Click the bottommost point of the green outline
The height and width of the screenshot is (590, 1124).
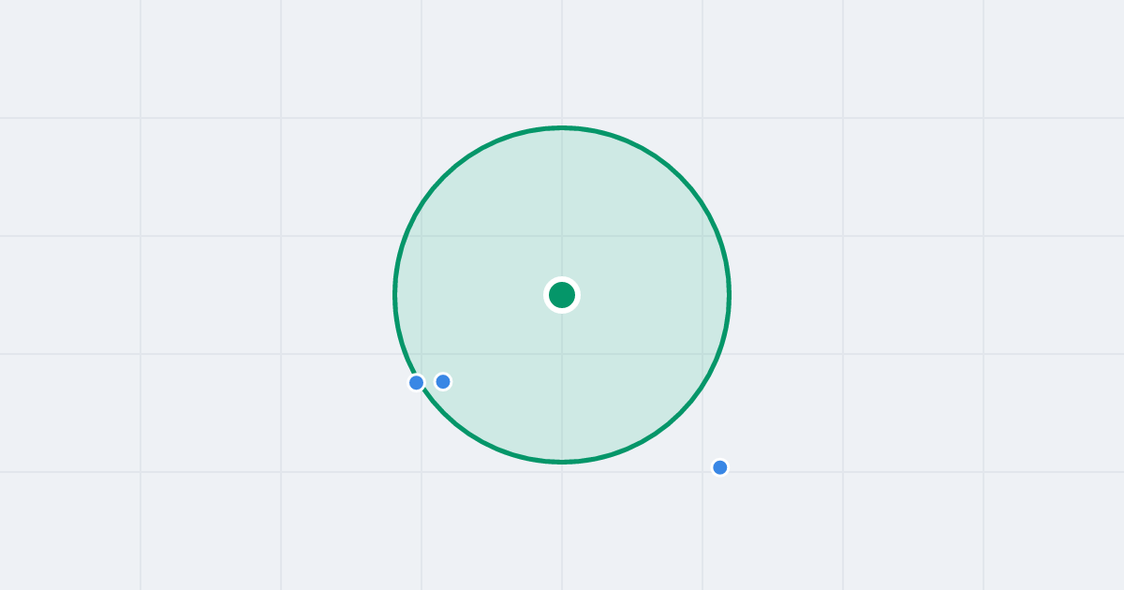point(562,462)
